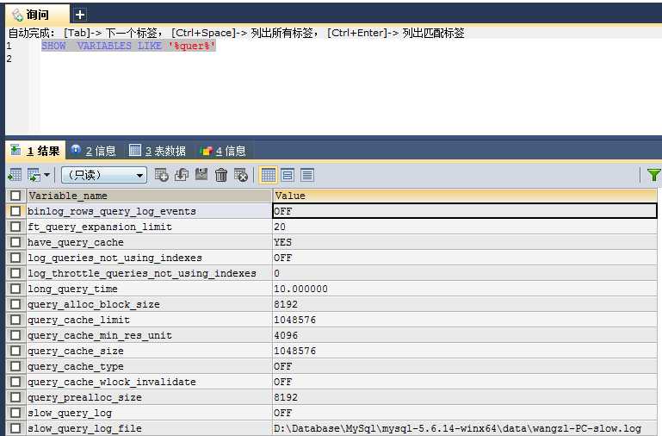Sort by the Value column header
The image size is (662, 436).
(x=464, y=196)
